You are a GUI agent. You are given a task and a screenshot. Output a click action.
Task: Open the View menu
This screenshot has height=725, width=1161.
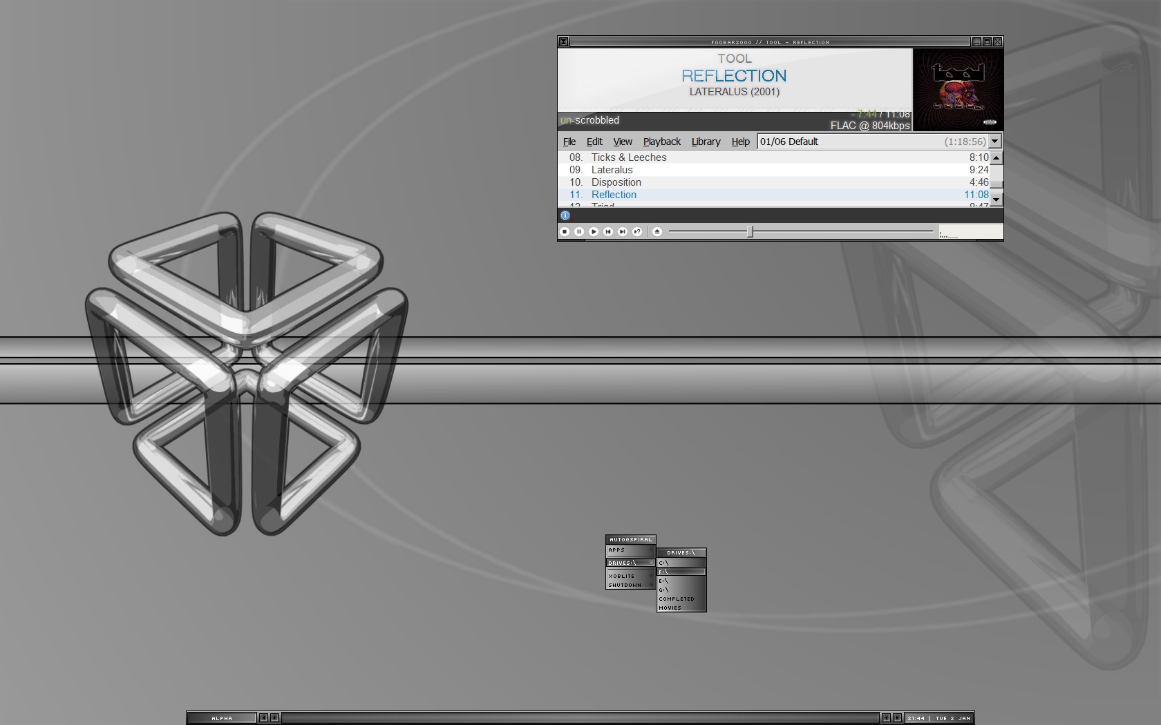pos(623,142)
